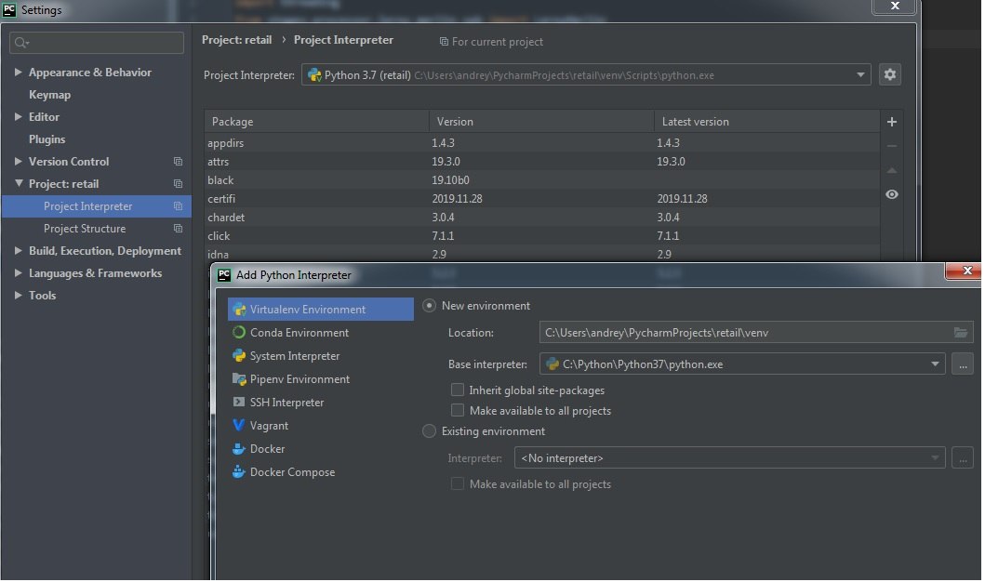
Task: Click the search magnifier icon in Settings
Action: [x=21, y=43]
